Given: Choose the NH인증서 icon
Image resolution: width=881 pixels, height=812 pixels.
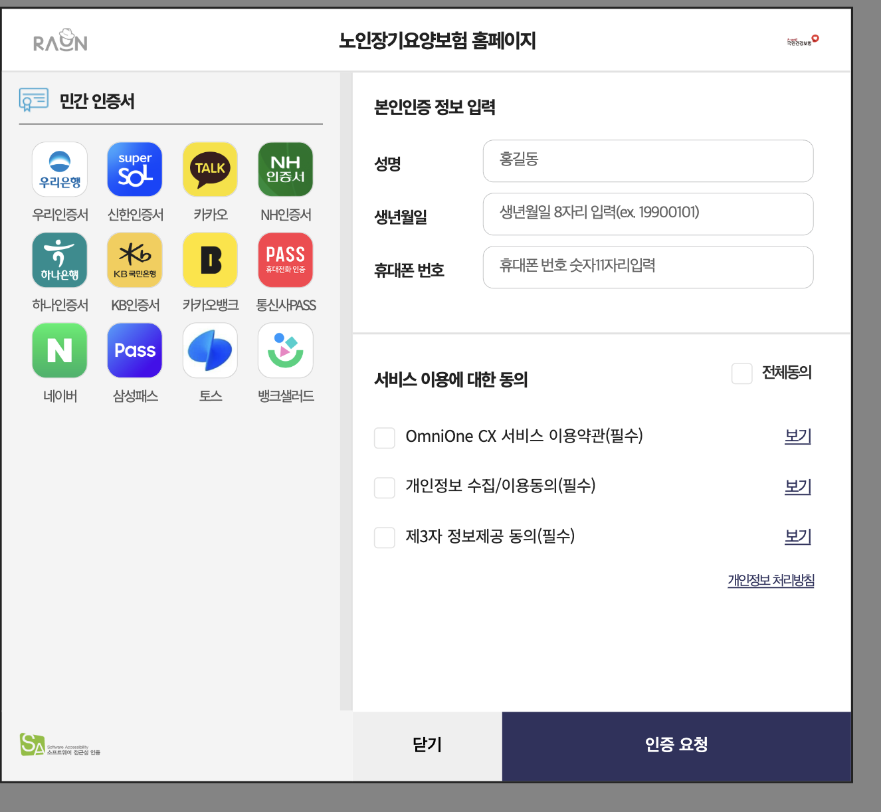Looking at the screenshot, I should coord(286,169).
